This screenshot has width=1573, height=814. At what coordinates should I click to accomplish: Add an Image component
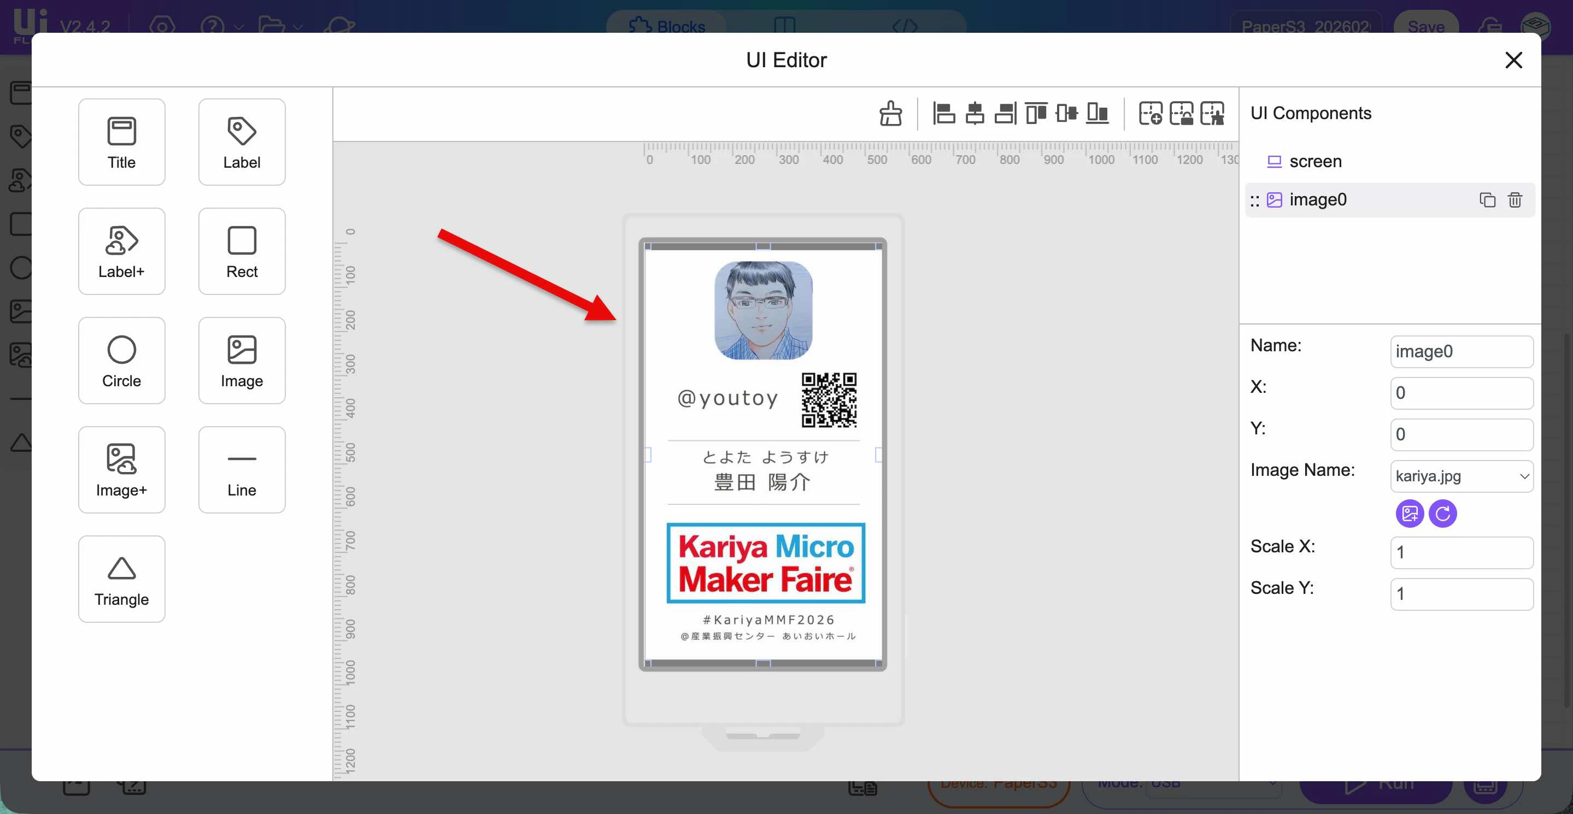(x=242, y=361)
